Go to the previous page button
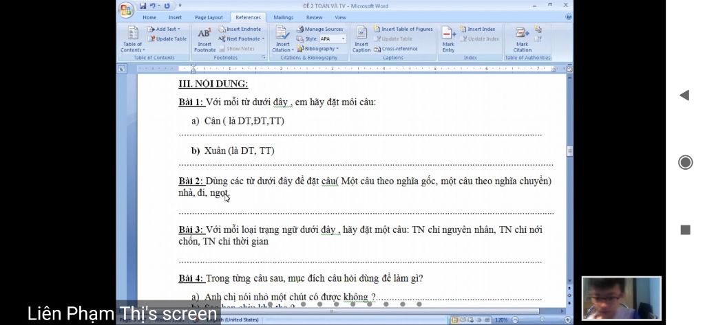This screenshot has height=325, width=705. (x=569, y=288)
